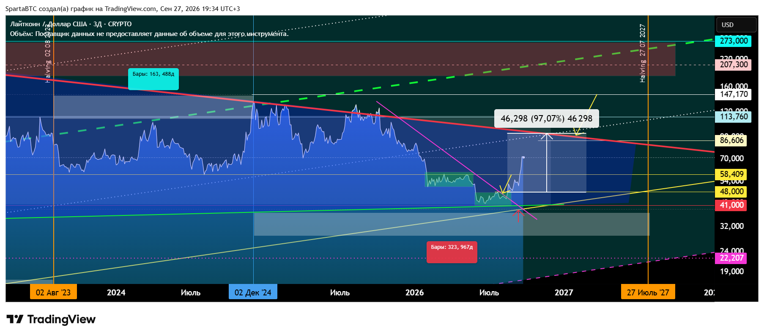Select the magenta 22,207 price label
Screen dimensions: 764x336
point(731,258)
